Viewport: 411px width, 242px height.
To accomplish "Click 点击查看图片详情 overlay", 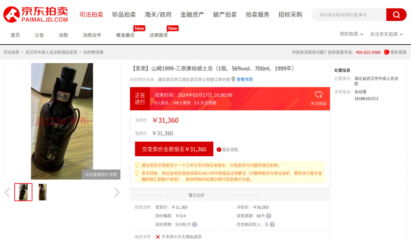I will pos(101,174).
